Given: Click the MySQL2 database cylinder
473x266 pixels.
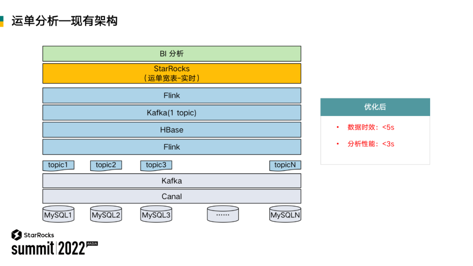Looking at the screenshot, I should coord(106,214).
